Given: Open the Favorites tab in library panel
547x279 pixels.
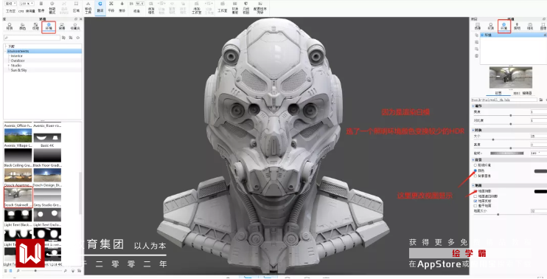Looking at the screenshot, I should click(75, 27).
